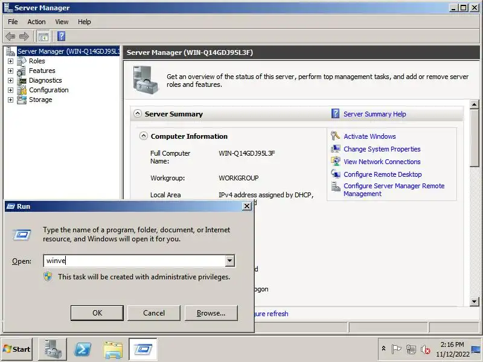Open Server Manager from the taskbar toolbox icon
This screenshot has height=362, width=483.
53,349
